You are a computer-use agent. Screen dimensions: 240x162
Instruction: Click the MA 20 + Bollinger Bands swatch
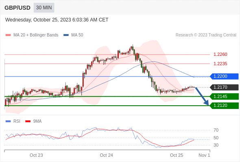click(8, 35)
